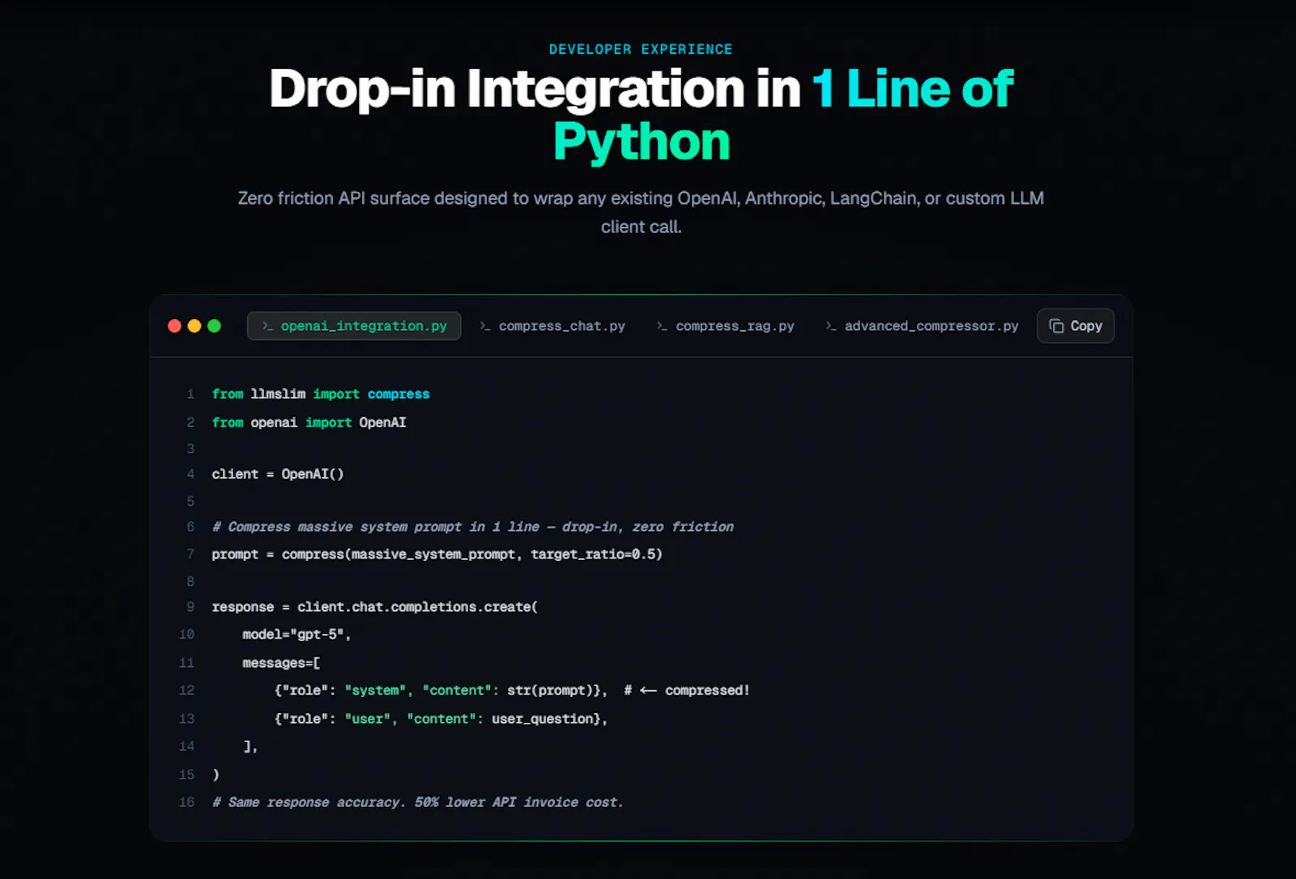The height and width of the screenshot is (879, 1296).
Task: Click code line "from llmslim import compress"
Action: [321, 394]
